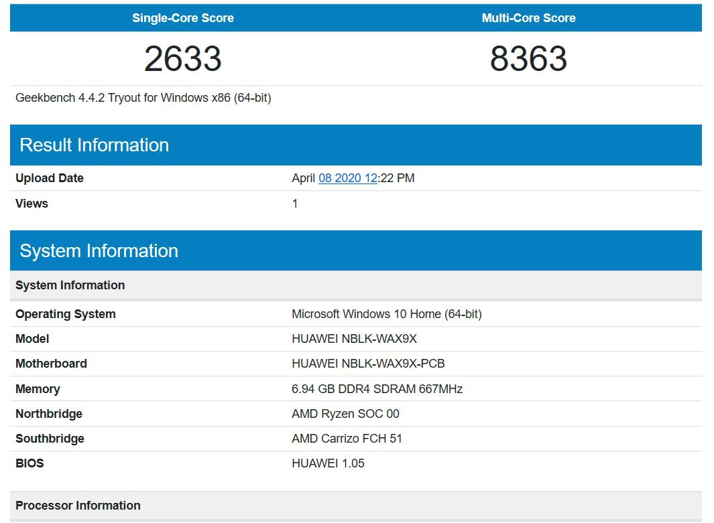Screen dimensions: 714x523
Task: Click the single-core value 2633
Action: click(x=183, y=59)
